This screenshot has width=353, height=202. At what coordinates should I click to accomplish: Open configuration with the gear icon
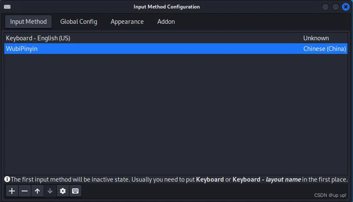click(63, 191)
